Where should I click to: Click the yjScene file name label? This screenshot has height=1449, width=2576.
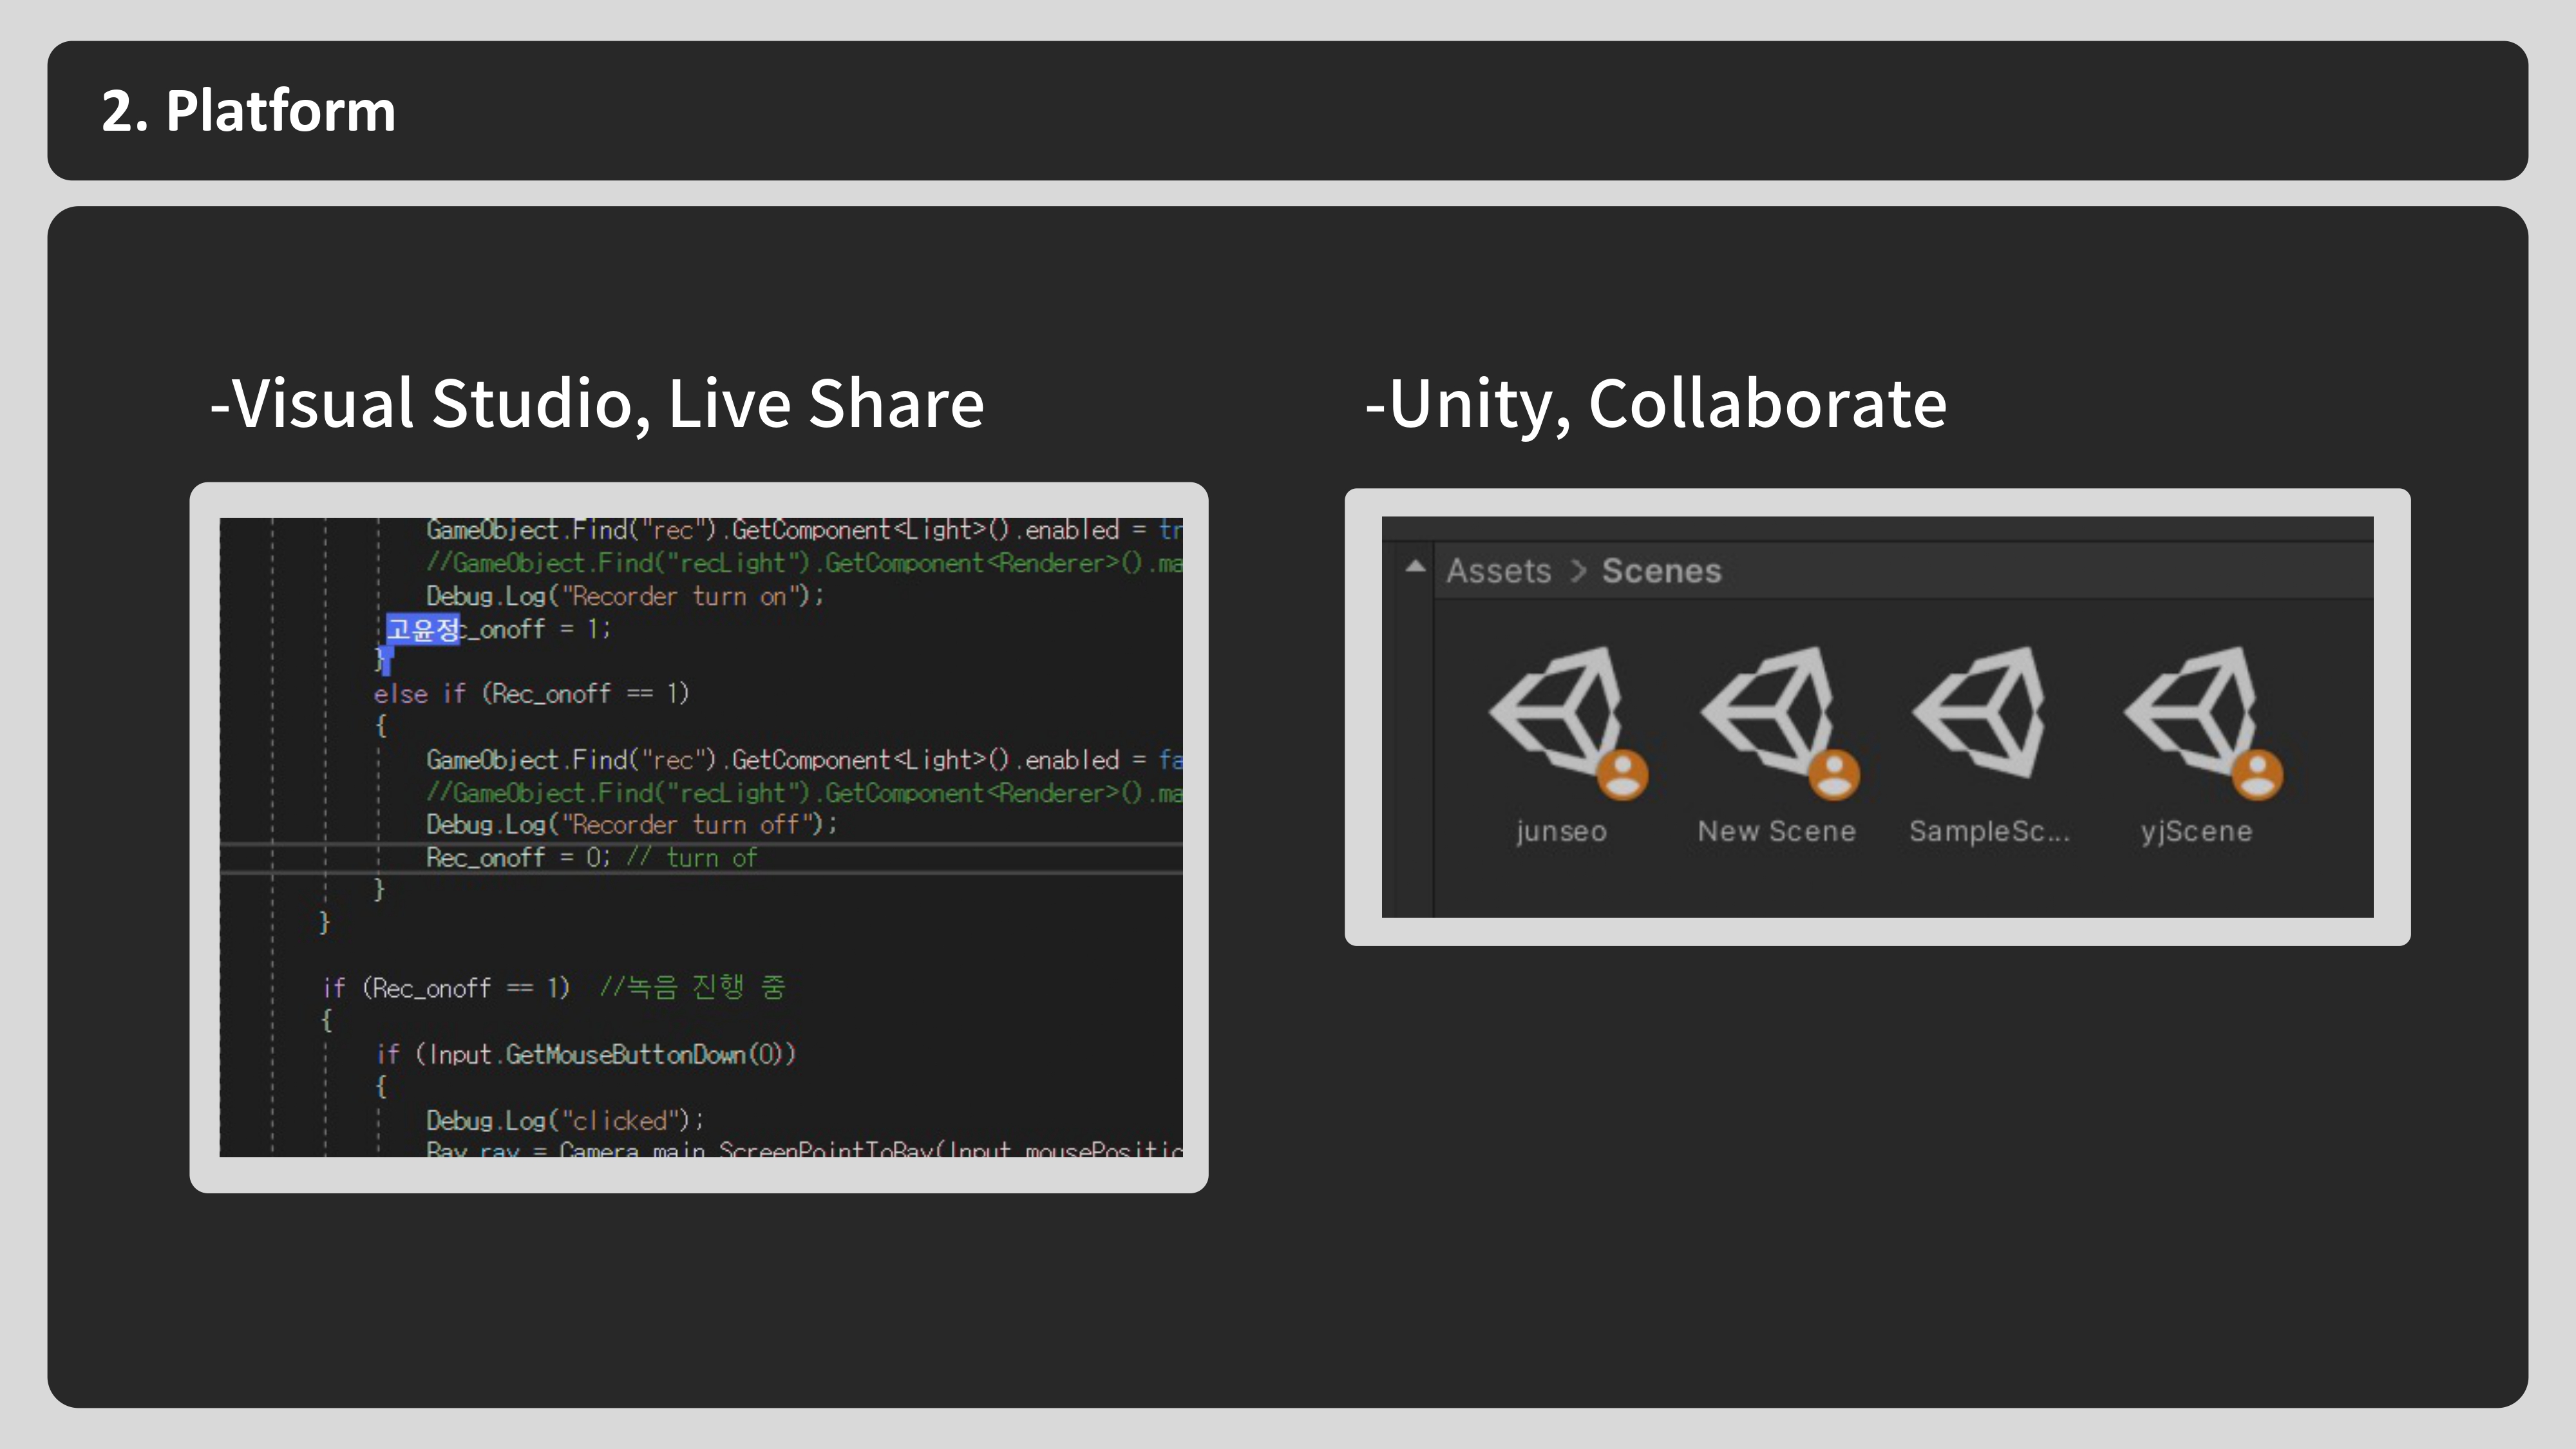(x=2196, y=832)
